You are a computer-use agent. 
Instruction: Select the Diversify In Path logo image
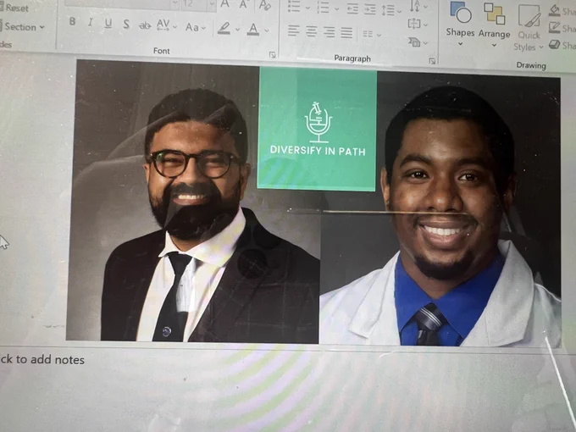317,129
